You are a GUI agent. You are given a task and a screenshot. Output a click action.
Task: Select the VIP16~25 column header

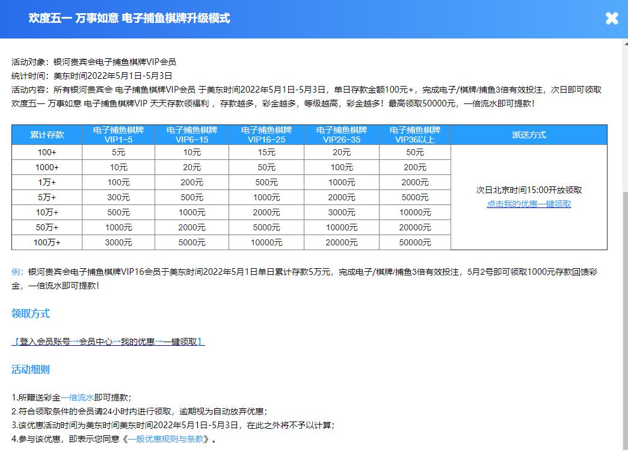pyautogui.click(x=266, y=135)
